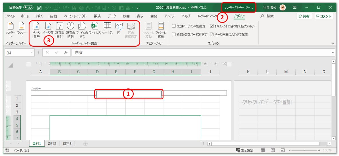The image size is (339, 156).
Task: Click the zoom out minus button
Action: [290, 150]
